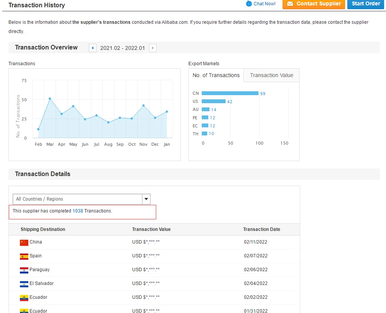Open the Chat Now! link
386x313 pixels.
click(264, 4)
